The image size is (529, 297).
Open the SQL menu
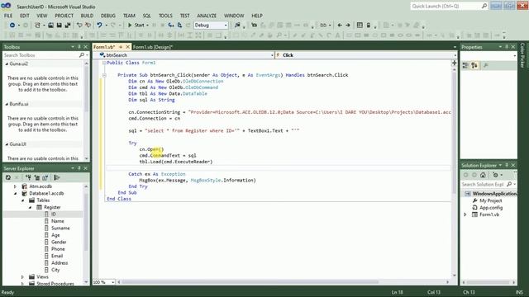147,16
